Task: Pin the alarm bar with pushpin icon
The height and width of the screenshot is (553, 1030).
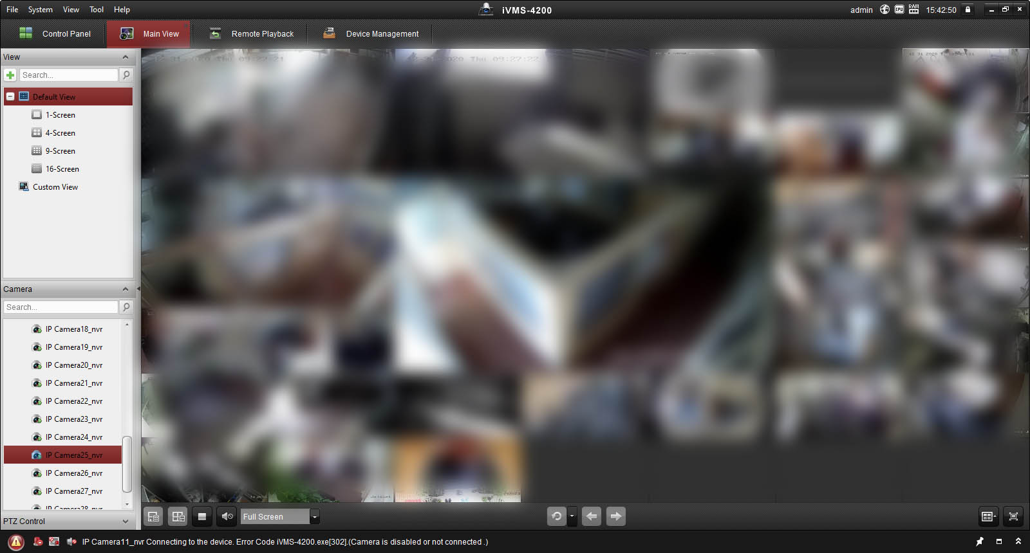Action: click(x=980, y=541)
